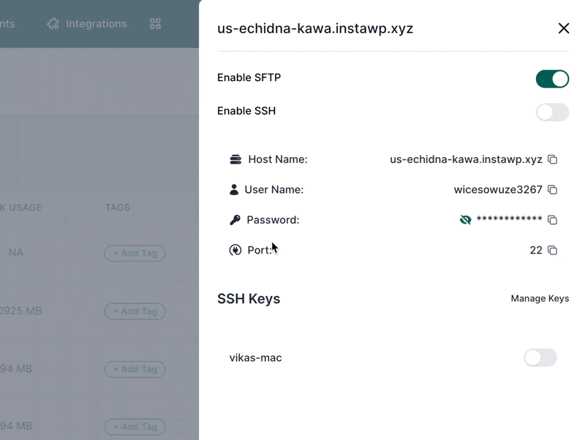The width and height of the screenshot is (585, 440).
Task: Turn on the Enable SSH toggle
Action: click(552, 112)
